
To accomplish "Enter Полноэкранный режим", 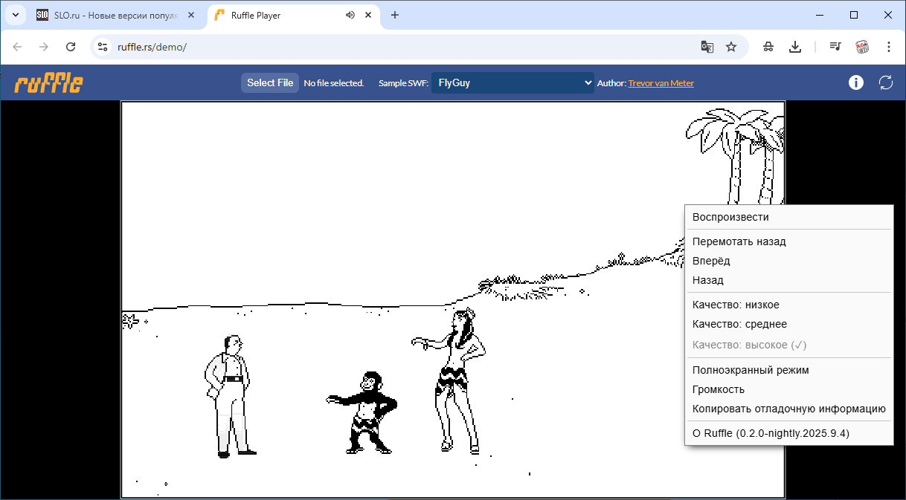I will point(788,370).
